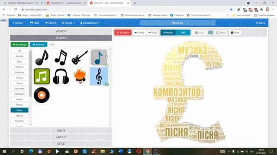Click the Add image button
277x155 pixels.
[x=19, y=45]
